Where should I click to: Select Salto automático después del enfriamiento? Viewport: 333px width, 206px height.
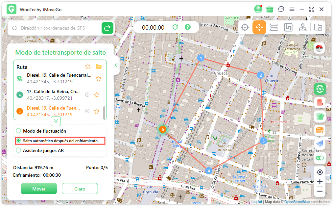[19, 141]
